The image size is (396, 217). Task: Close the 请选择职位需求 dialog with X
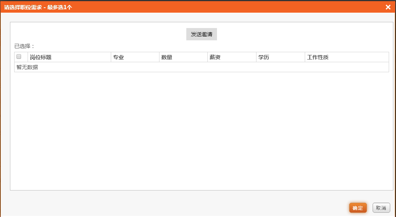pos(388,7)
